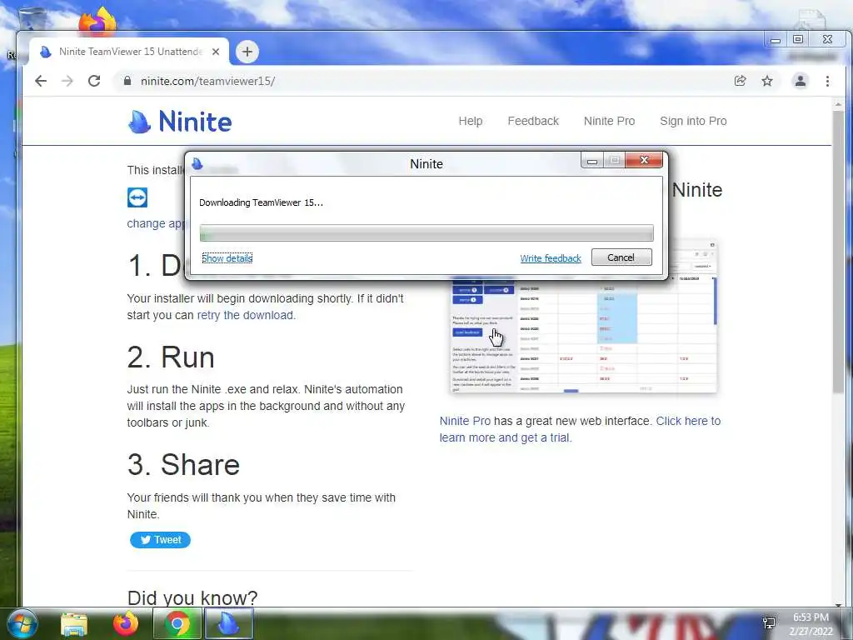The image size is (853, 640).
Task: Click the network icon in system tray
Action: point(769,623)
